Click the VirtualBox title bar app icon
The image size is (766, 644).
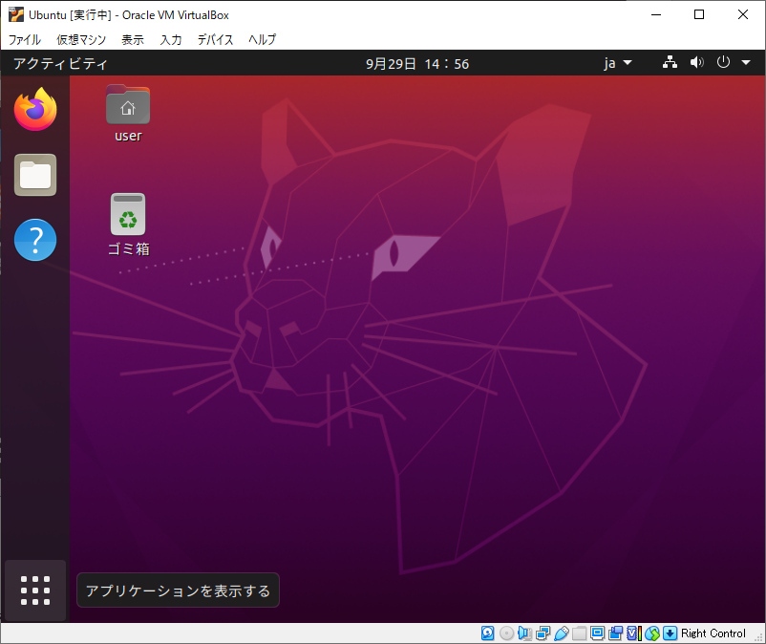tap(16, 14)
